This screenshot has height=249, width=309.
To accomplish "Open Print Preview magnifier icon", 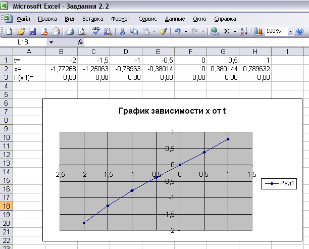I will coord(82,31).
